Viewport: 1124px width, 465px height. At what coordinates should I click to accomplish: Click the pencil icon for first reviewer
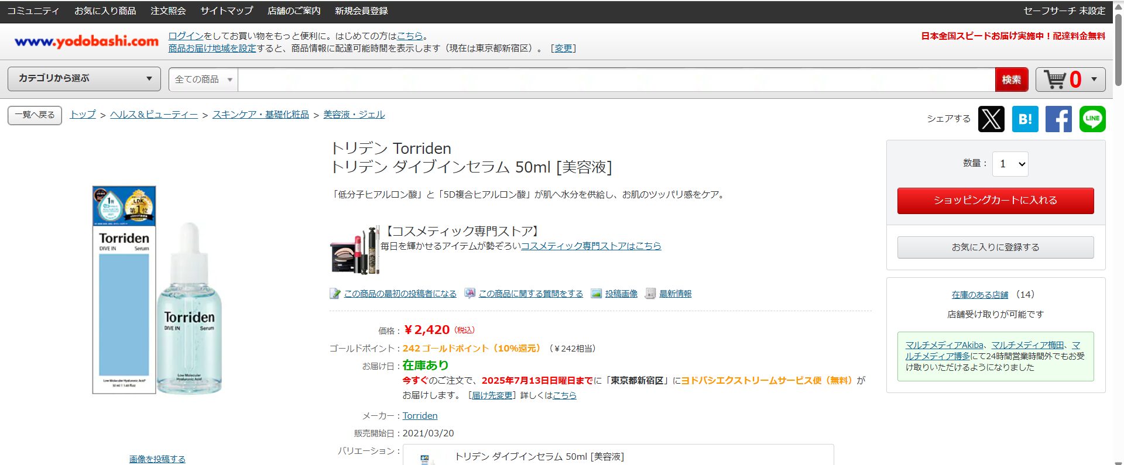[x=335, y=294]
